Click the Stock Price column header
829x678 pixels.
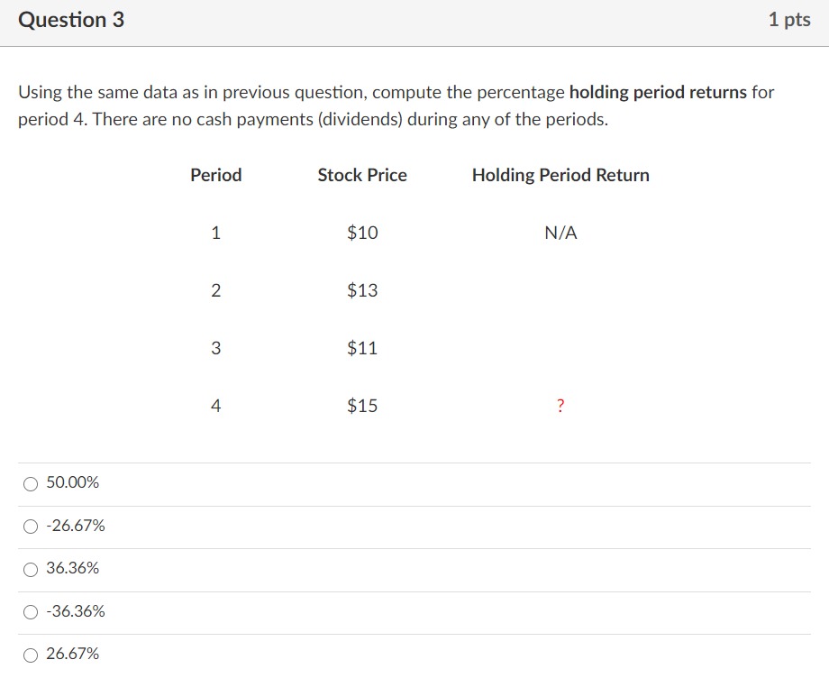[x=361, y=175]
